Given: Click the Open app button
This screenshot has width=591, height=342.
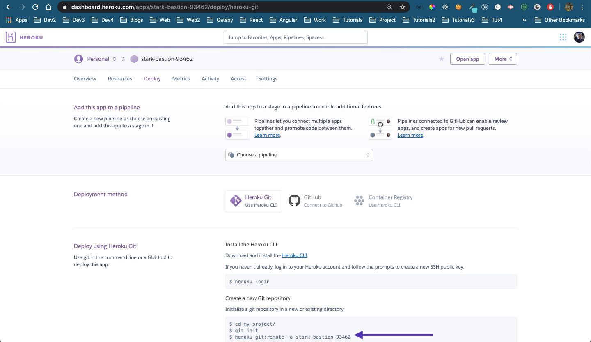Looking at the screenshot, I should click(x=467, y=59).
